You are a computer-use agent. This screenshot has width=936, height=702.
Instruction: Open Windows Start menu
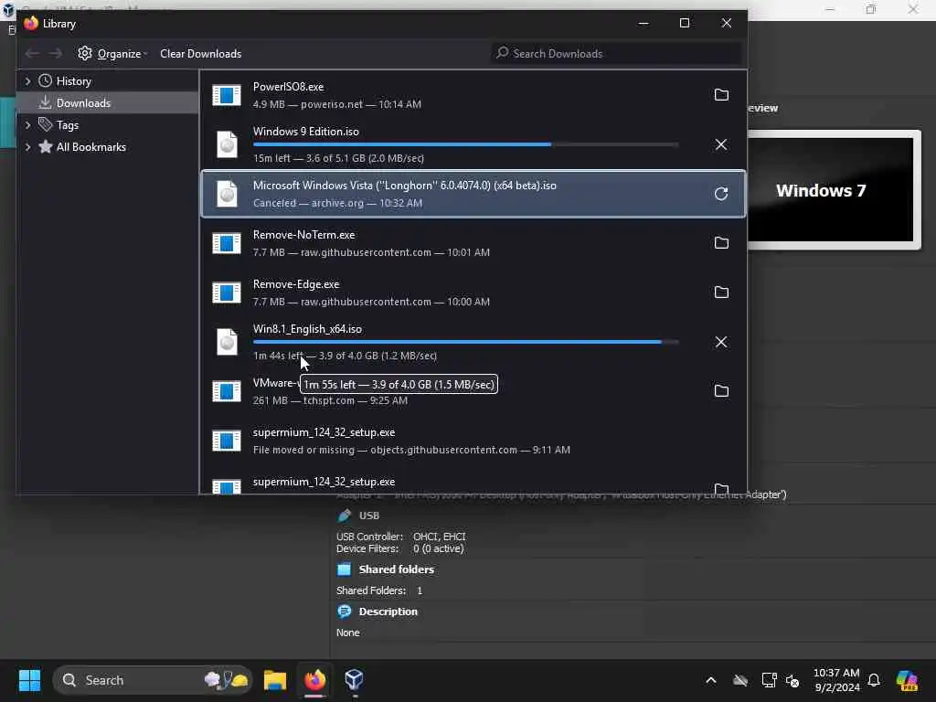coord(29,680)
